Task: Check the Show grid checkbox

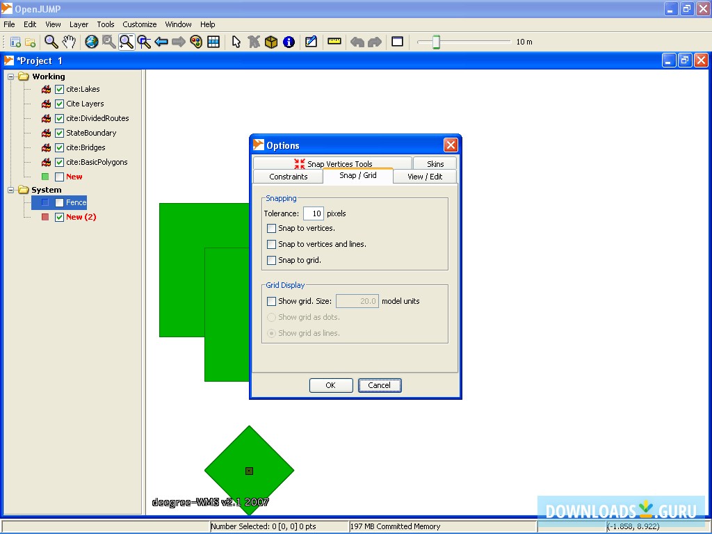Action: [272, 301]
